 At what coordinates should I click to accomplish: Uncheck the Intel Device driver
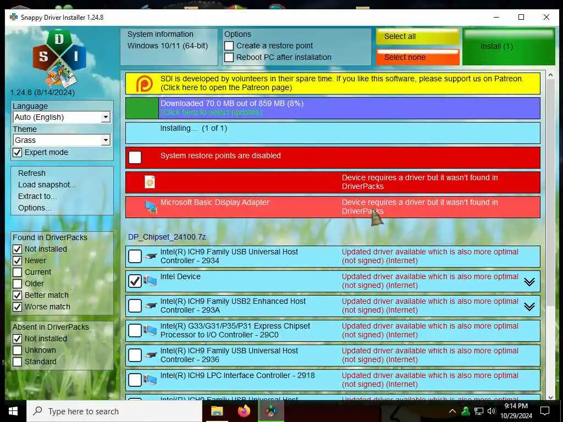point(135,281)
